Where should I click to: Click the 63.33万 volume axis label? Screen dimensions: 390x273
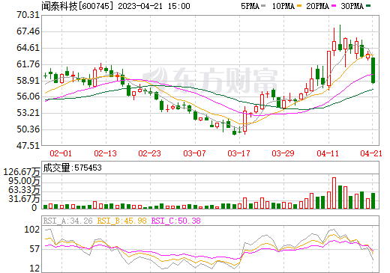(24, 190)
